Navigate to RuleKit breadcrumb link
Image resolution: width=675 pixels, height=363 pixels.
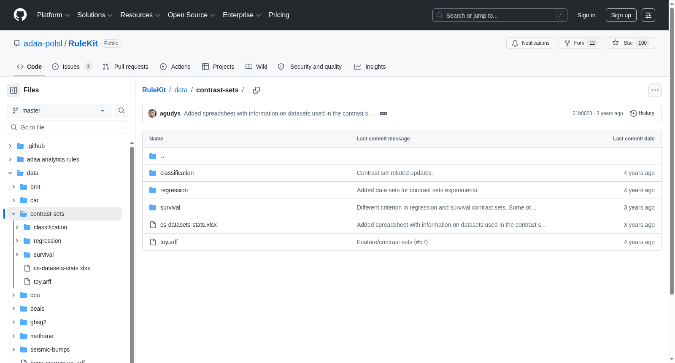point(154,90)
